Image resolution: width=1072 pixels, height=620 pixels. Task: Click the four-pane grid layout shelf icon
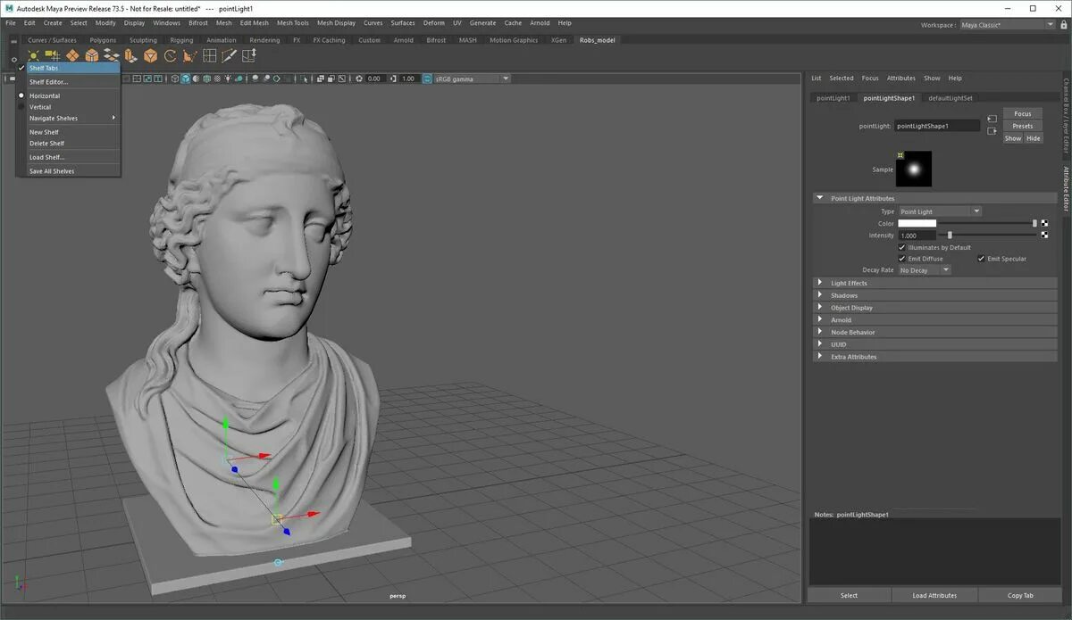click(209, 55)
